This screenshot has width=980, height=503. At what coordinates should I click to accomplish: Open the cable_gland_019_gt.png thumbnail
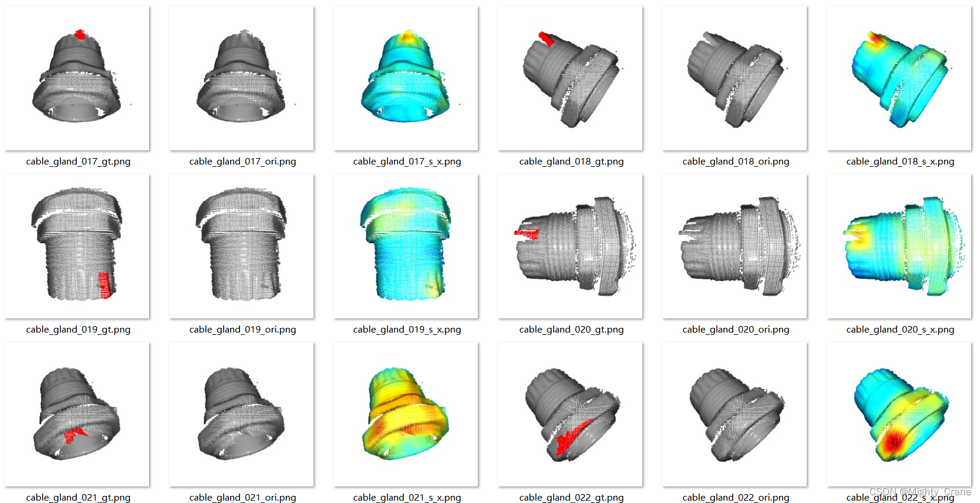pyautogui.click(x=77, y=246)
